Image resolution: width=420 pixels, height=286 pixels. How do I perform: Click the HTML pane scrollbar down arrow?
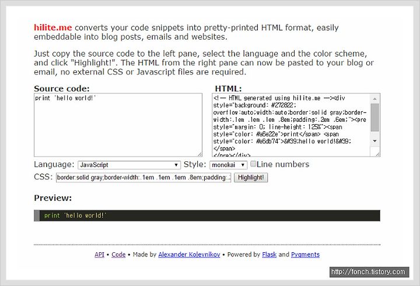point(374,141)
